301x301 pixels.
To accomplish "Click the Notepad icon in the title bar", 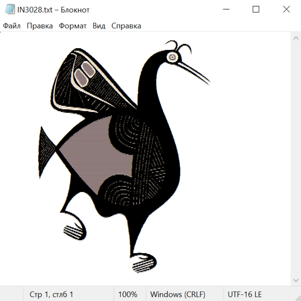I will click(10, 10).
